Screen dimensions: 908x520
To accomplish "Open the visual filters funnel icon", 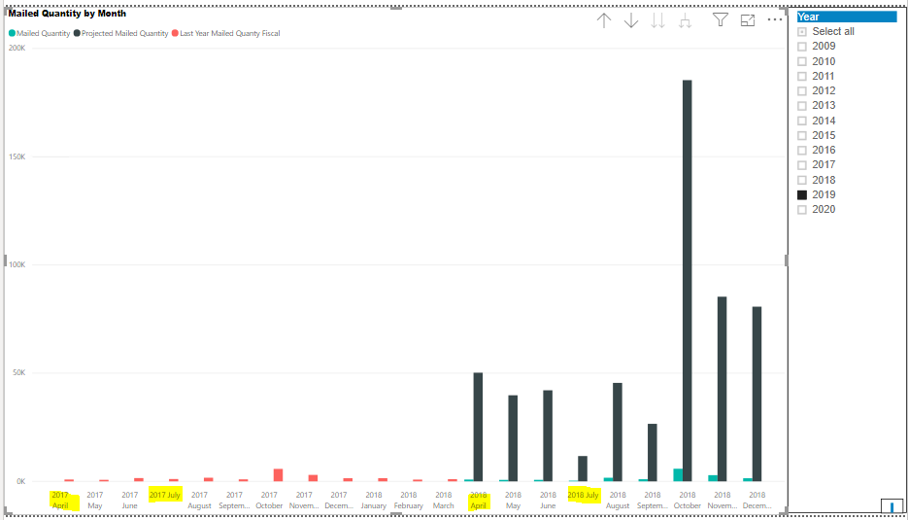I will (721, 20).
